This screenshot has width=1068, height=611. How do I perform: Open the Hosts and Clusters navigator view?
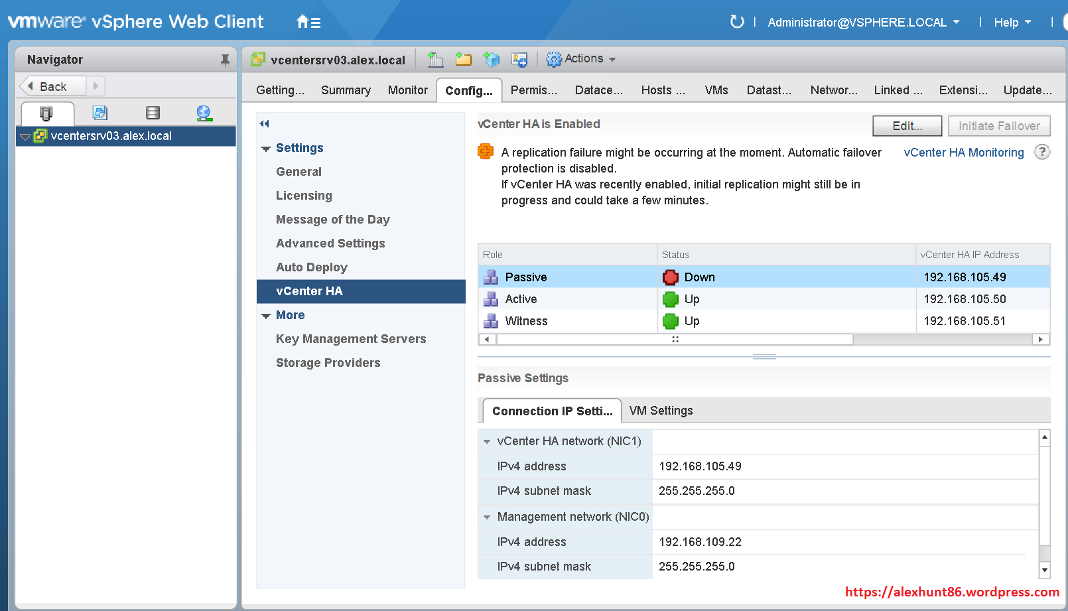click(46, 113)
